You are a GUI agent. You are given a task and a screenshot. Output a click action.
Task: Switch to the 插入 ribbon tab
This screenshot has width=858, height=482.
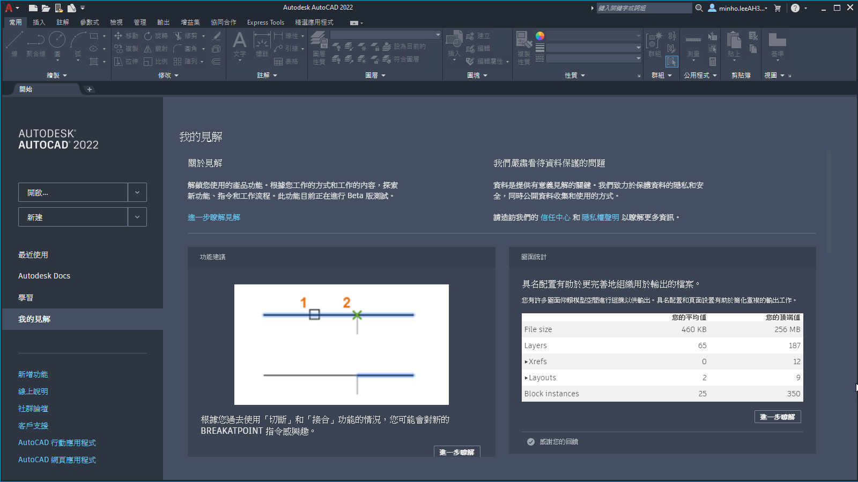[39, 22]
